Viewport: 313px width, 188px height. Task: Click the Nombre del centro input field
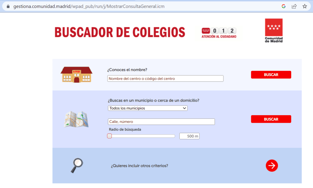165,78
